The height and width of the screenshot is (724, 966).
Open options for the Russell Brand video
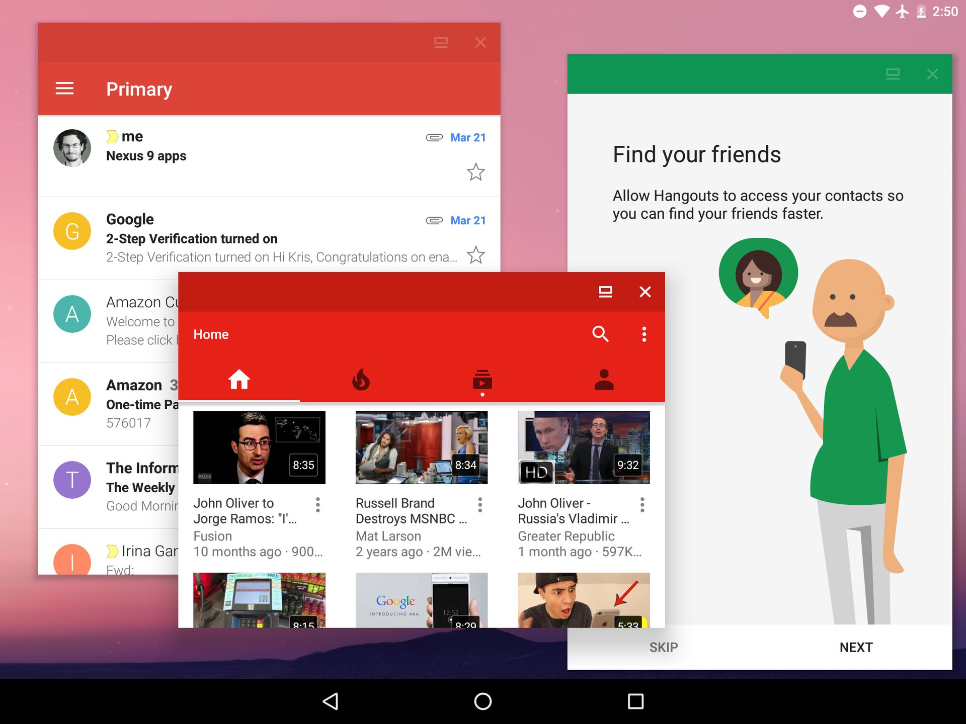(480, 505)
